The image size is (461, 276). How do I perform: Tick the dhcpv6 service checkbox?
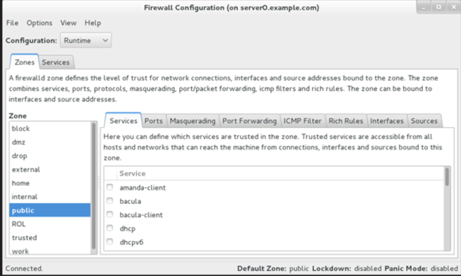pyautogui.click(x=110, y=242)
